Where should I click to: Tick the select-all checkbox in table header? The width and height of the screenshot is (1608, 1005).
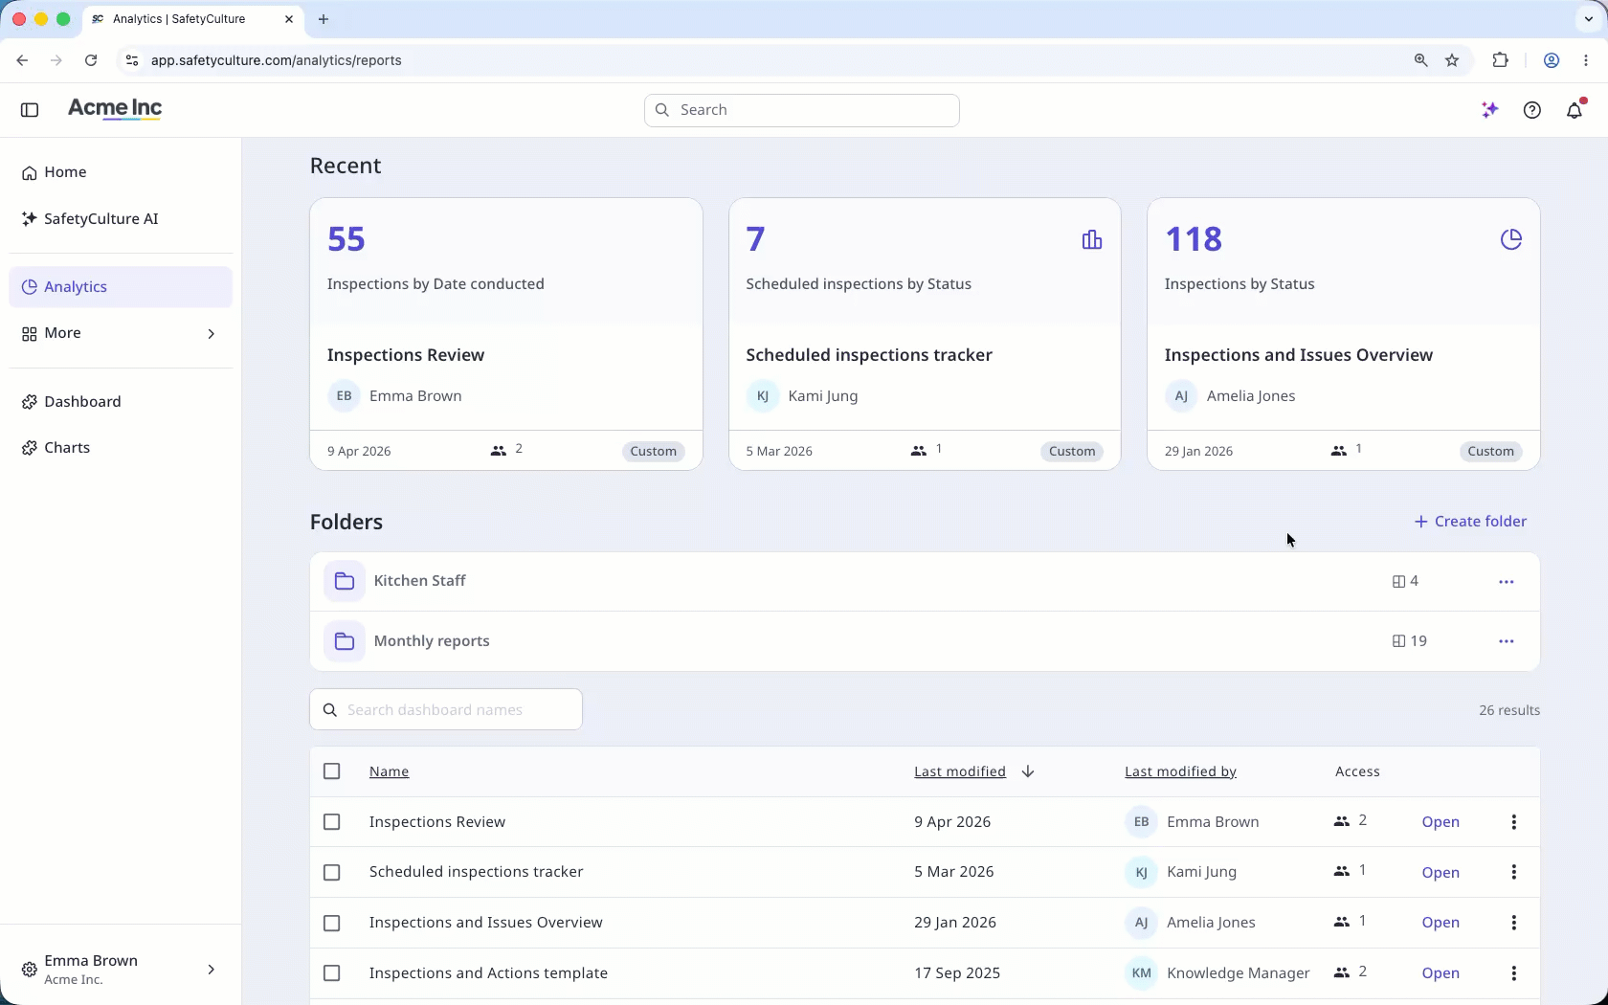(x=332, y=771)
